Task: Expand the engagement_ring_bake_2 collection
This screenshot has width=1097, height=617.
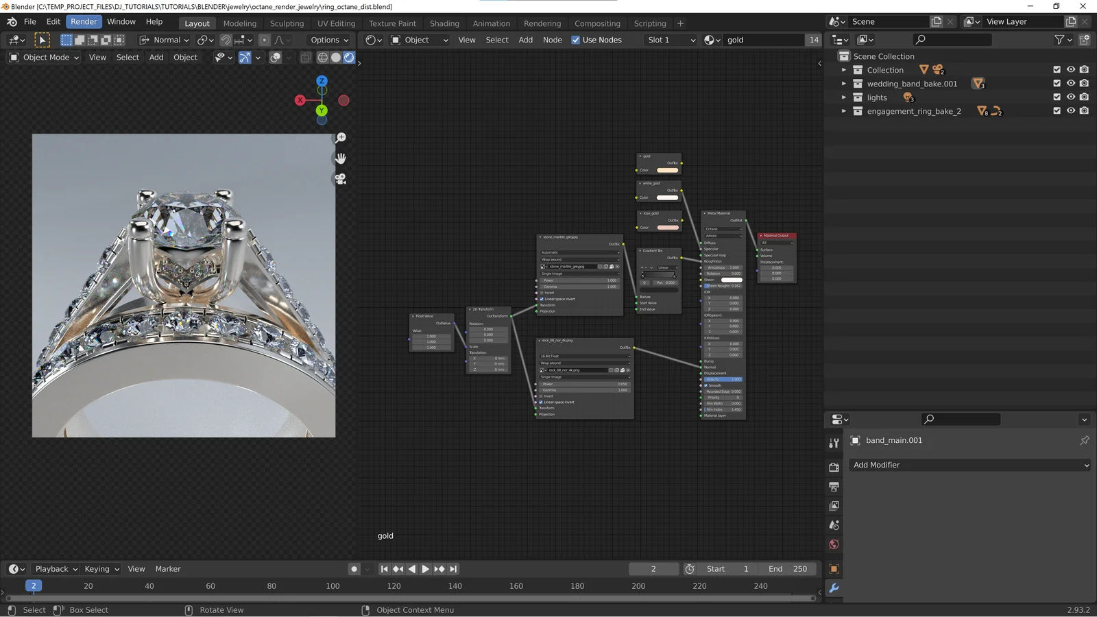Action: pos(843,110)
